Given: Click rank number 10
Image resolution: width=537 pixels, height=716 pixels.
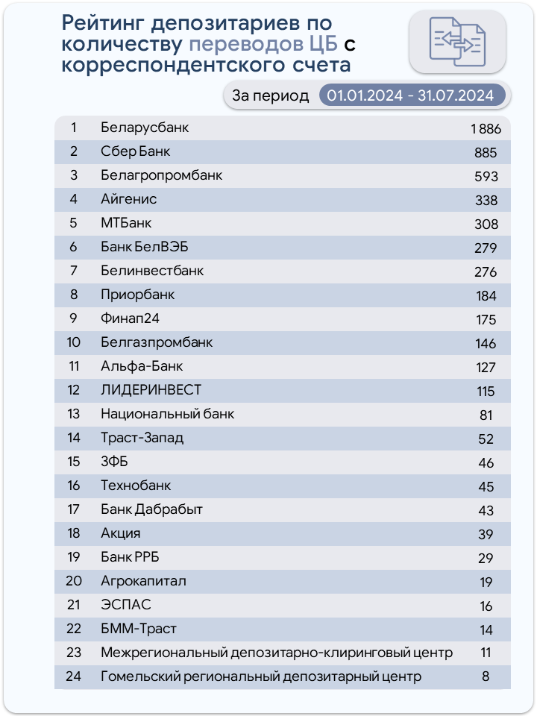Looking at the screenshot, I should click(74, 342).
